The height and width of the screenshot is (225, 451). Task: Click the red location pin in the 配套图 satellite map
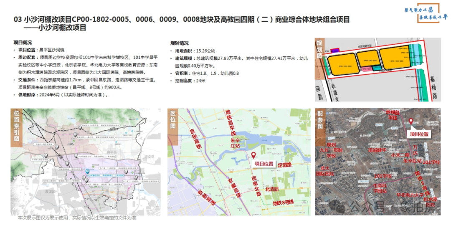tap(411, 121)
